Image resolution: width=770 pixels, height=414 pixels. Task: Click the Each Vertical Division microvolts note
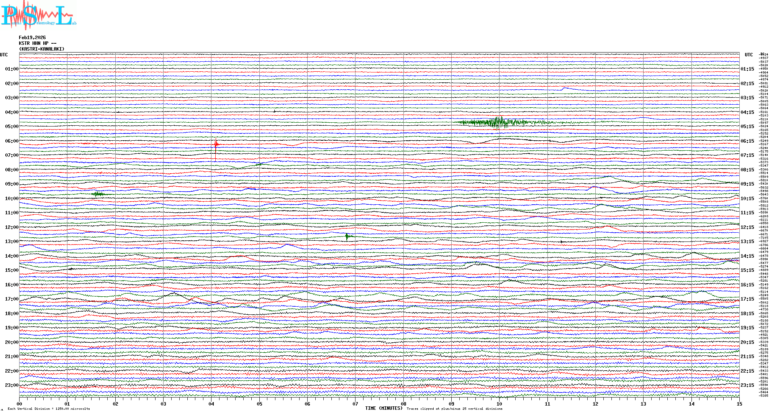click(x=49, y=409)
